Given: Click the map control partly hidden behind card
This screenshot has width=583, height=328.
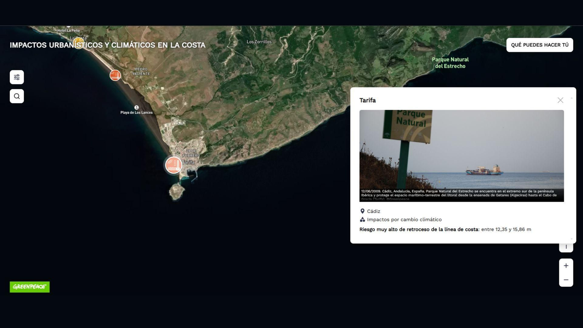Looking at the screenshot, I should (x=566, y=248).
